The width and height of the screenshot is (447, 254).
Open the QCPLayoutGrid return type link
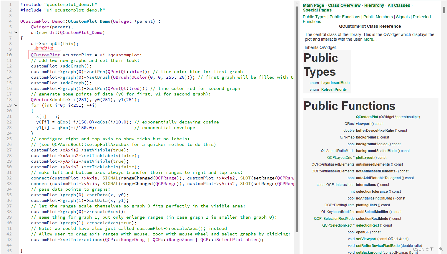340,158
